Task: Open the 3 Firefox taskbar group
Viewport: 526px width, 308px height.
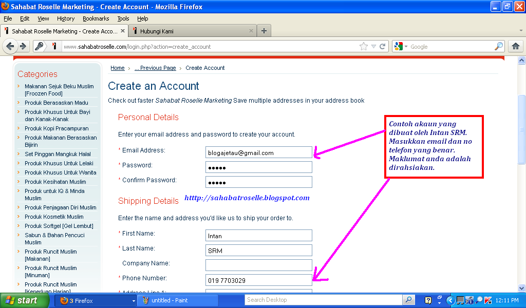Action: (x=96, y=301)
